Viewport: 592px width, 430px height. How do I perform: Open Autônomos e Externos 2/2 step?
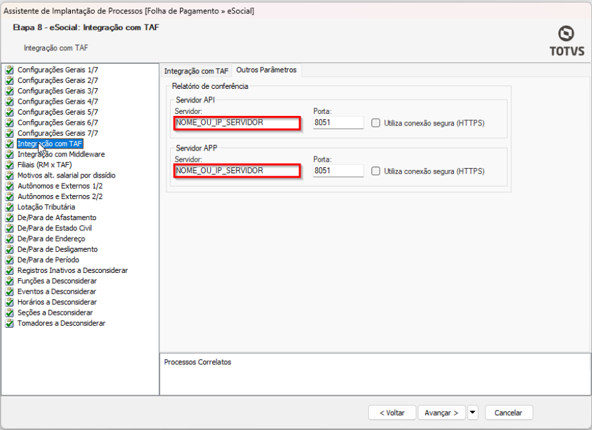click(x=60, y=196)
